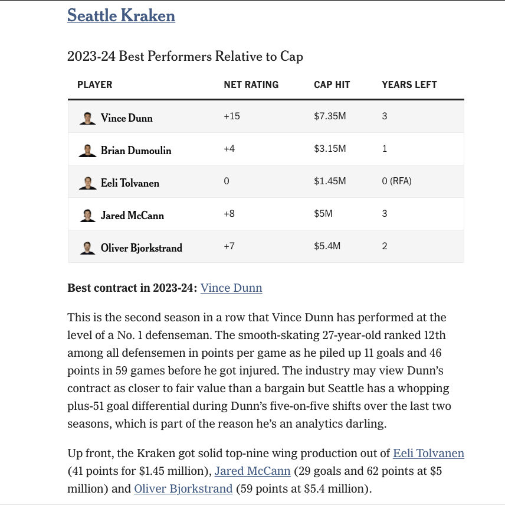Follow the Jared McCann link in paragraph
The width and height of the screenshot is (505, 505).
click(252, 471)
